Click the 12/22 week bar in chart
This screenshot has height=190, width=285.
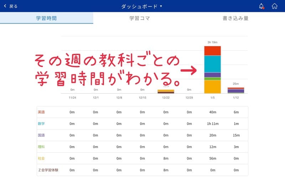(x=166, y=91)
